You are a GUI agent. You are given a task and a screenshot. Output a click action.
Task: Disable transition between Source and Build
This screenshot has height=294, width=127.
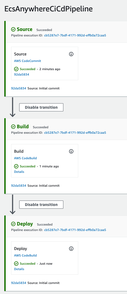point(41,107)
